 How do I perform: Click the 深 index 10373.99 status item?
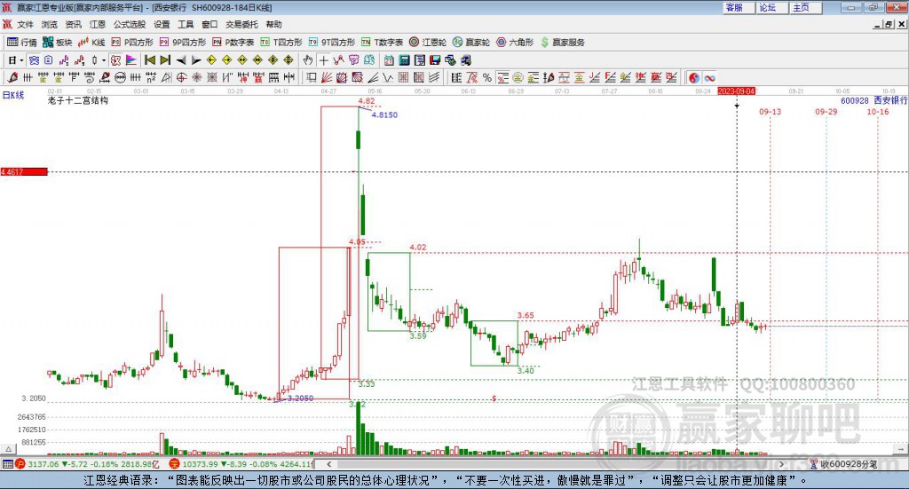coord(241,464)
